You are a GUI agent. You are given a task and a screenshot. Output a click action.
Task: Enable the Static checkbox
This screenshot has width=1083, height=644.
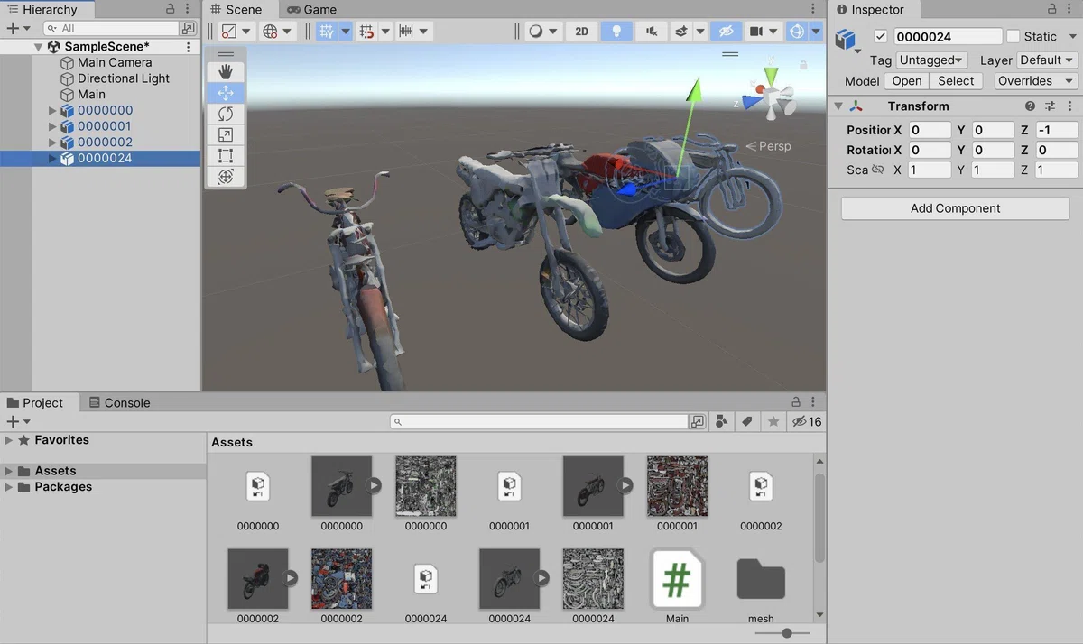pyautogui.click(x=1014, y=37)
